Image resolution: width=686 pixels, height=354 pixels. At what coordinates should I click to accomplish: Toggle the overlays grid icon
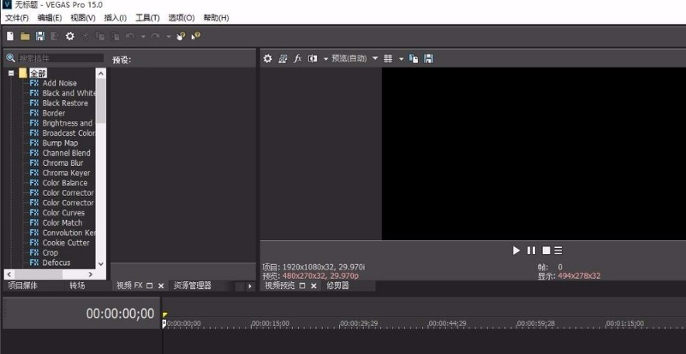(388, 58)
